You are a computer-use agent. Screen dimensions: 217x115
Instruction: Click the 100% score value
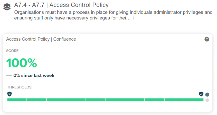pos(22,63)
